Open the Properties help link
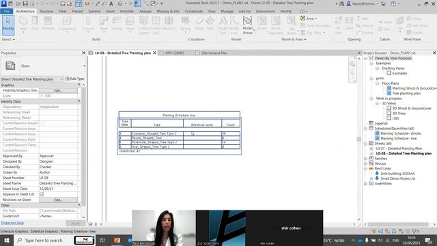 point(12,223)
